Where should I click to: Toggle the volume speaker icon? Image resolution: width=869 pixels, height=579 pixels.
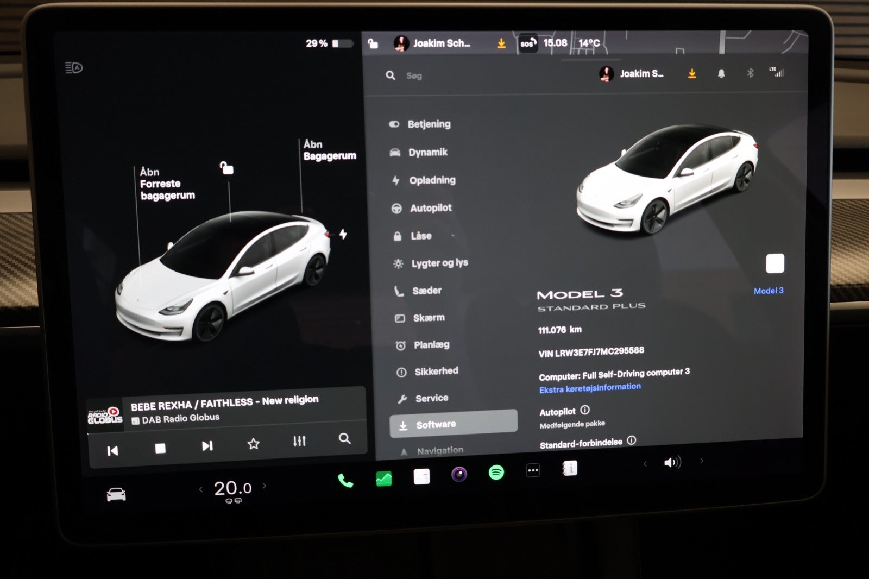tap(672, 462)
